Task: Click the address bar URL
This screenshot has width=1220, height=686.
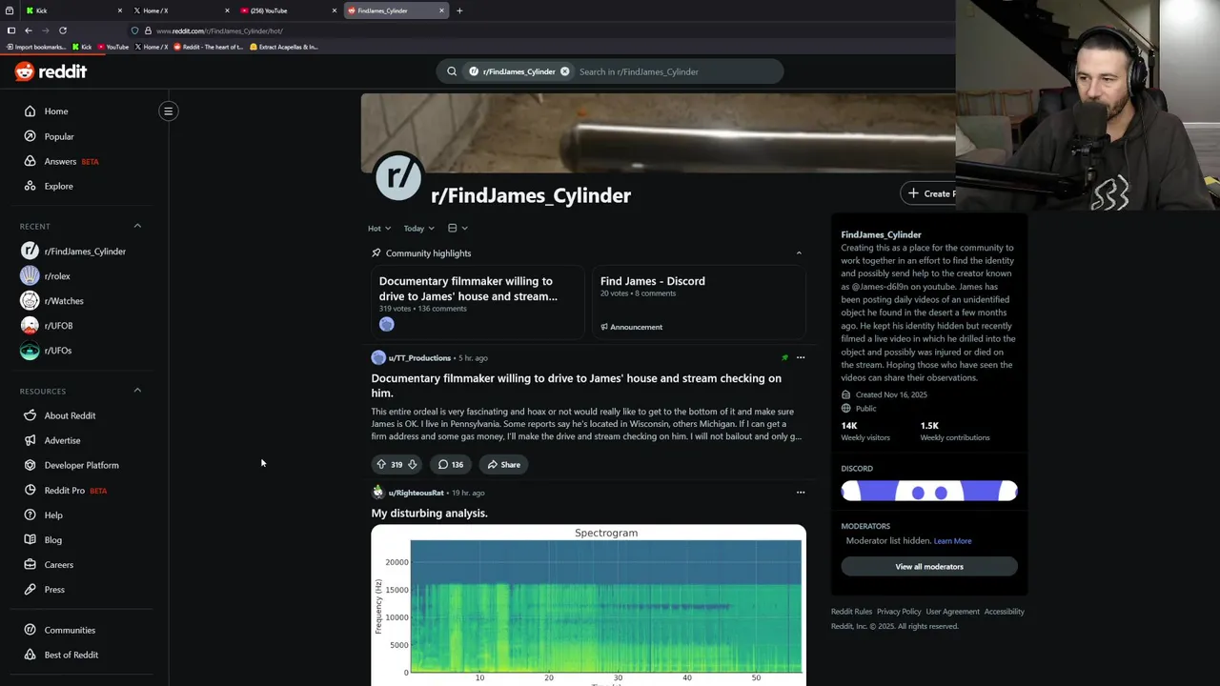Action: [219, 30]
